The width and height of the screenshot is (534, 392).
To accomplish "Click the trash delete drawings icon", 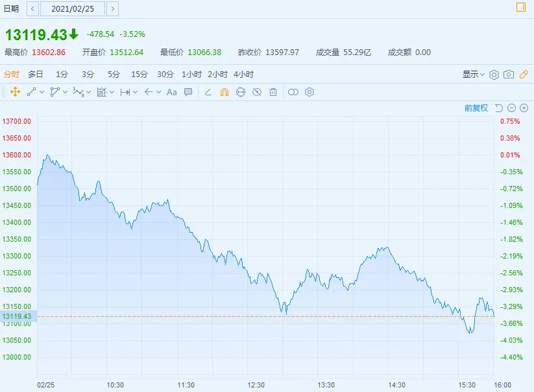I will coord(273,92).
